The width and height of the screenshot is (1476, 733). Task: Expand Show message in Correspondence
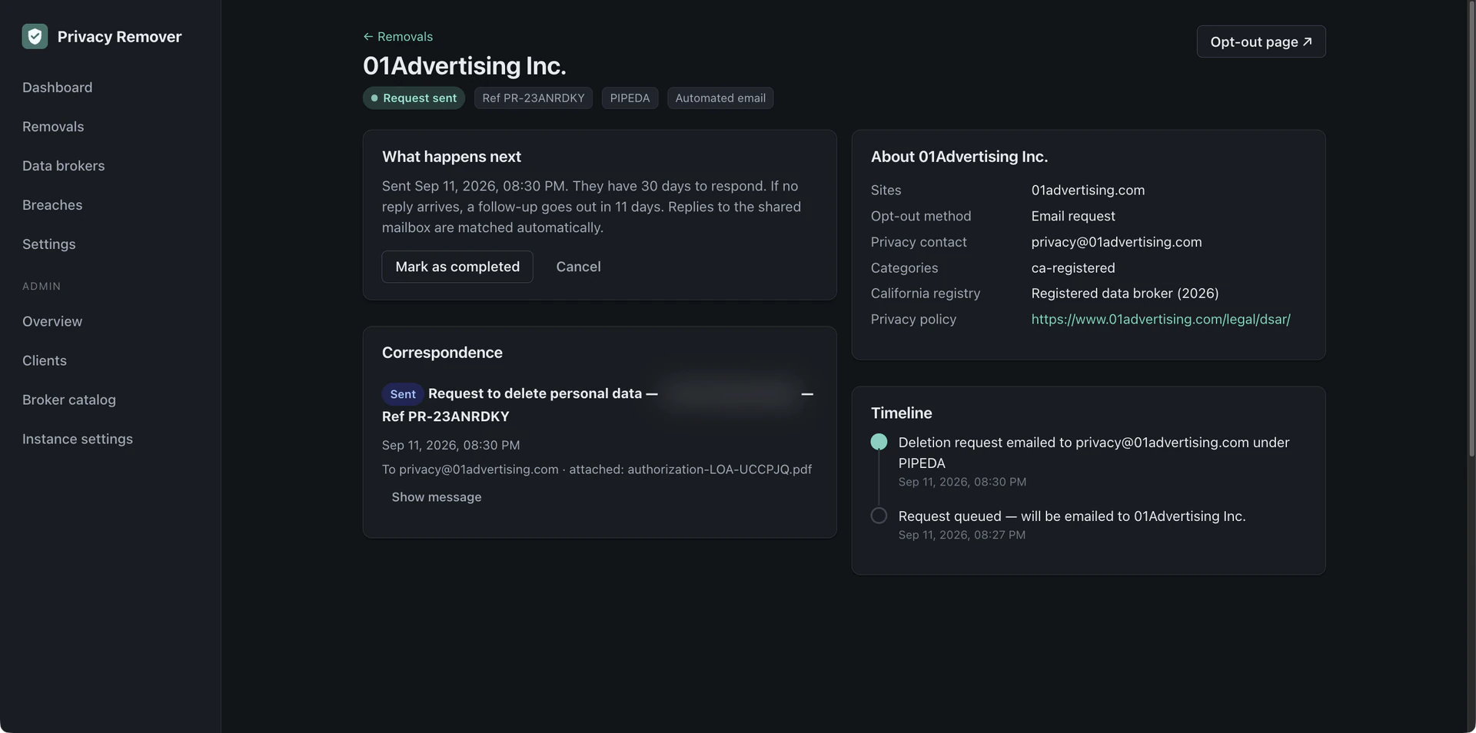click(437, 497)
